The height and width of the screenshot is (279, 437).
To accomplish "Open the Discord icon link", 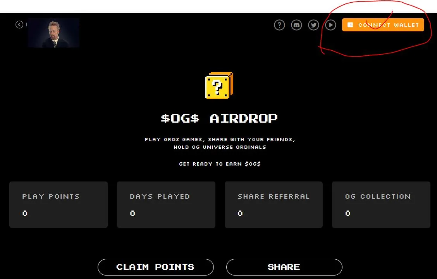I will [x=296, y=25].
